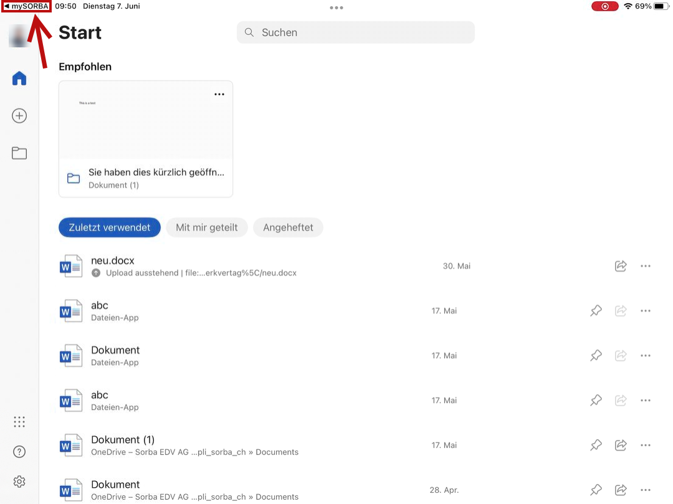Pin the Dokument file from Dateien-App

pyautogui.click(x=596, y=355)
